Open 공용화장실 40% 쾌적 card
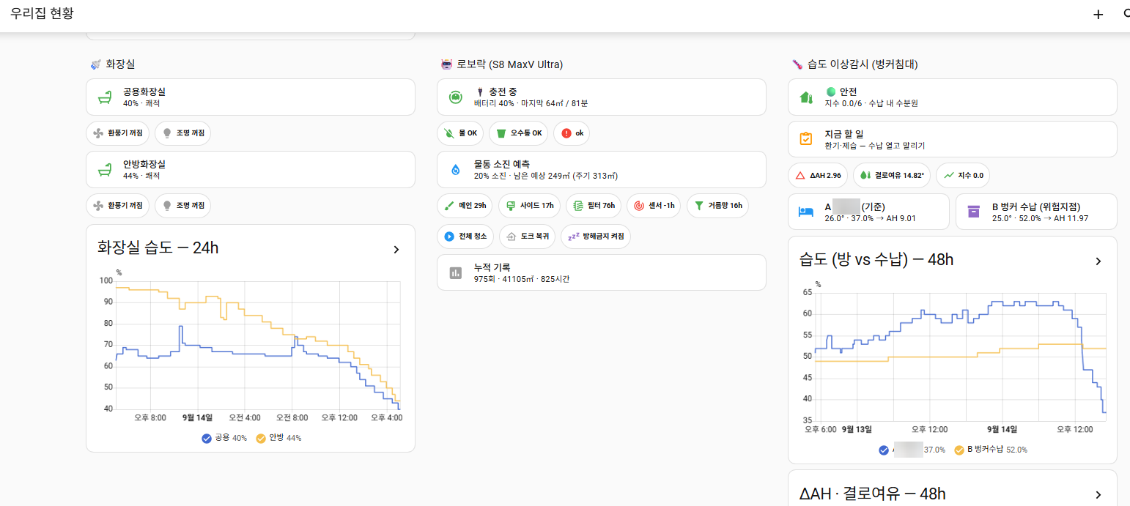The height and width of the screenshot is (506, 1130). (251, 97)
